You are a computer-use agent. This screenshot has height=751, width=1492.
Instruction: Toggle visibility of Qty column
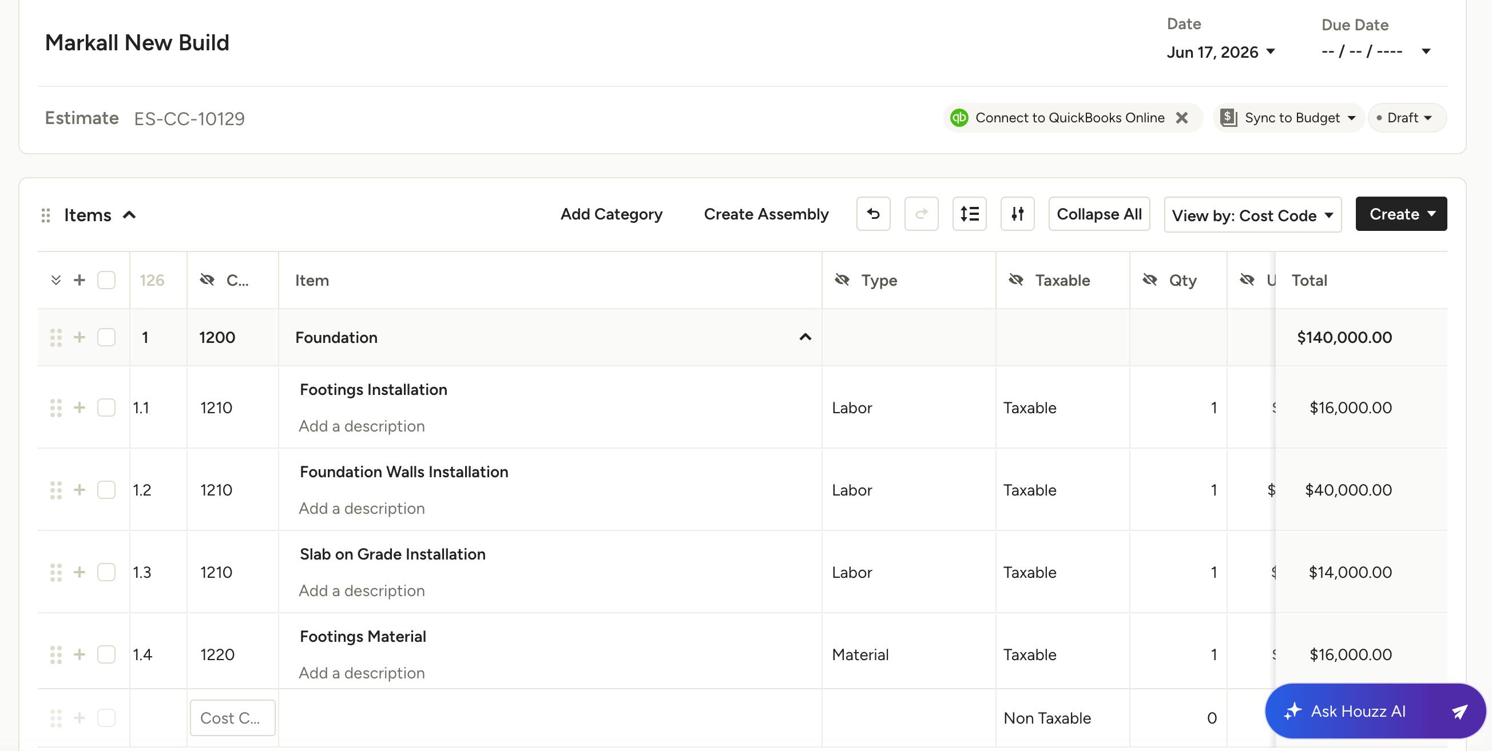[1150, 280]
